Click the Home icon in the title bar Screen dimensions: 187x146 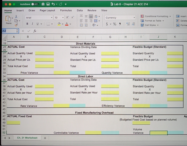click(x=43, y=4)
